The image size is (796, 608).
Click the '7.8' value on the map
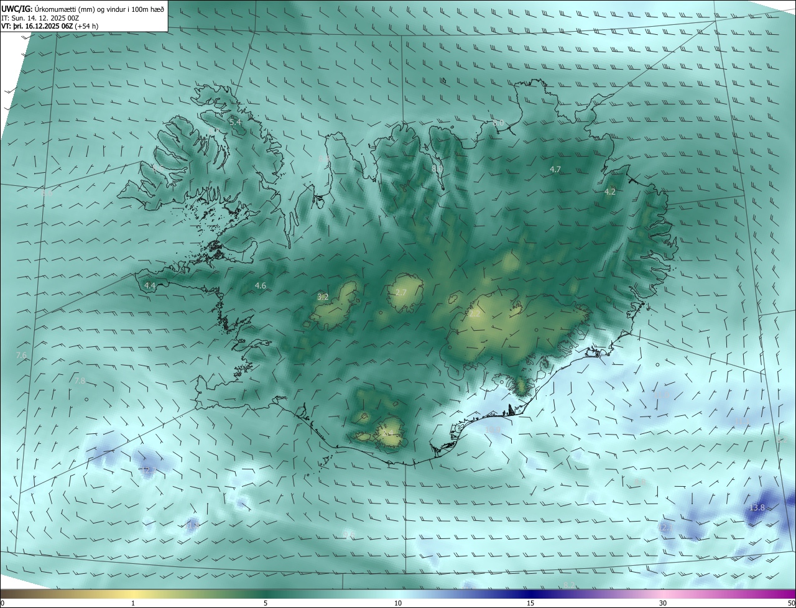[80, 380]
